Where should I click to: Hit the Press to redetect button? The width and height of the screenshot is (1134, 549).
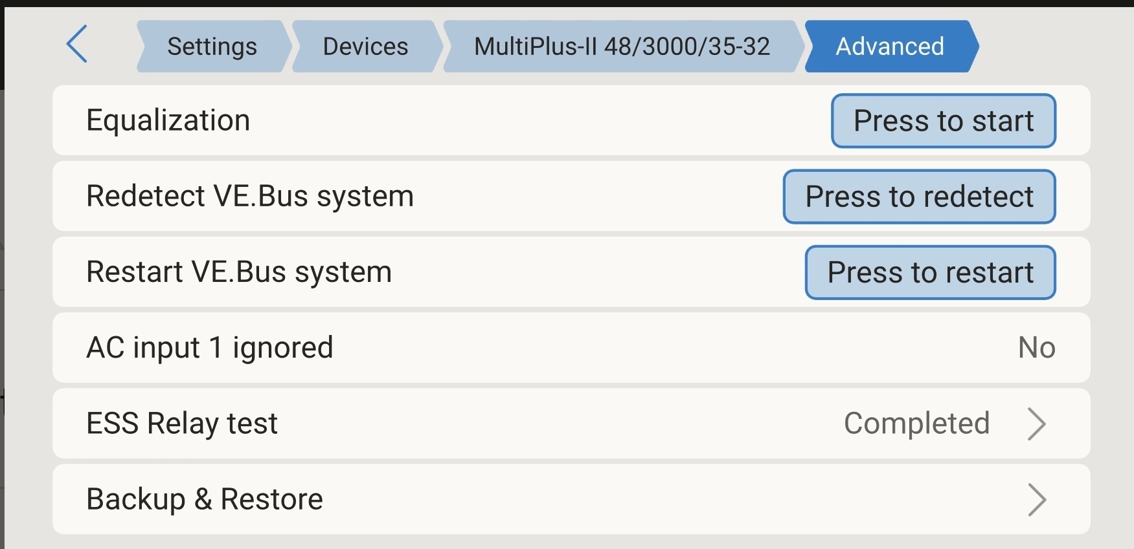tap(919, 197)
